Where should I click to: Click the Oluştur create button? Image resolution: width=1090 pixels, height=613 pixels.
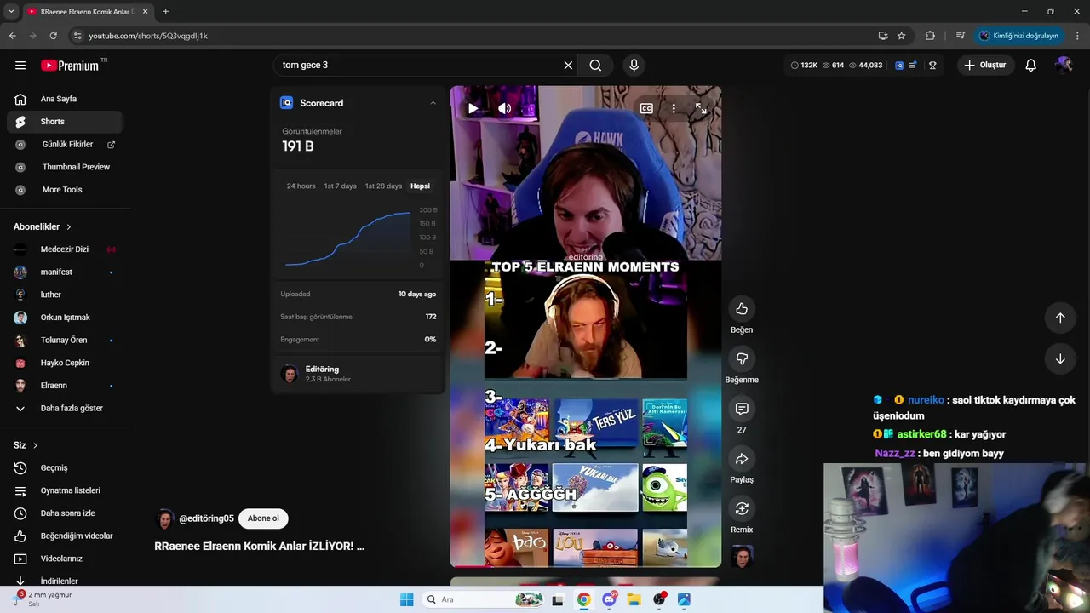tap(985, 66)
